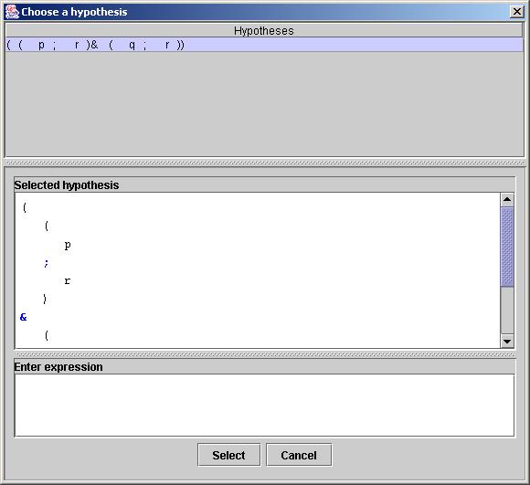
Task: Click inside the Enter expression text field
Action: point(264,405)
